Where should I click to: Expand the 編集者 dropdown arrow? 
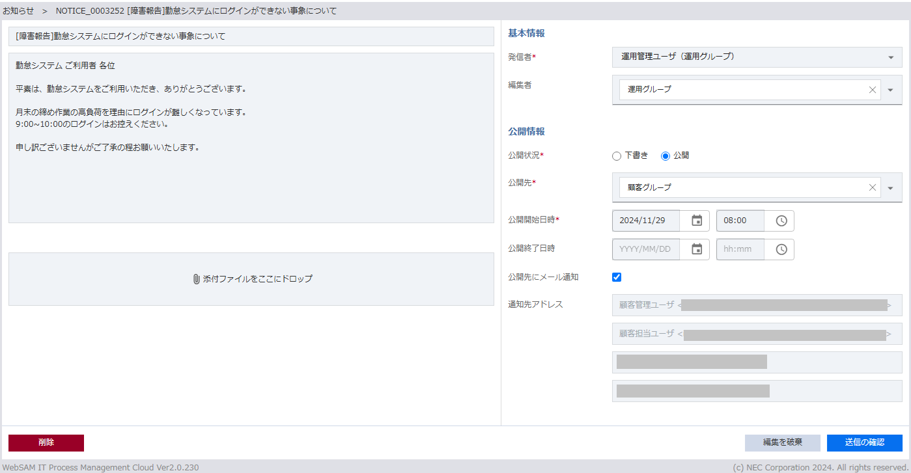coord(891,90)
